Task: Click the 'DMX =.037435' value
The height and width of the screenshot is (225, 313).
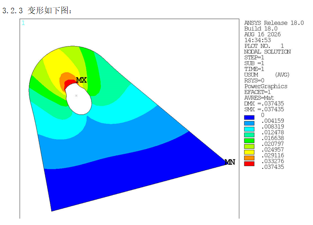Action: (x=264, y=104)
